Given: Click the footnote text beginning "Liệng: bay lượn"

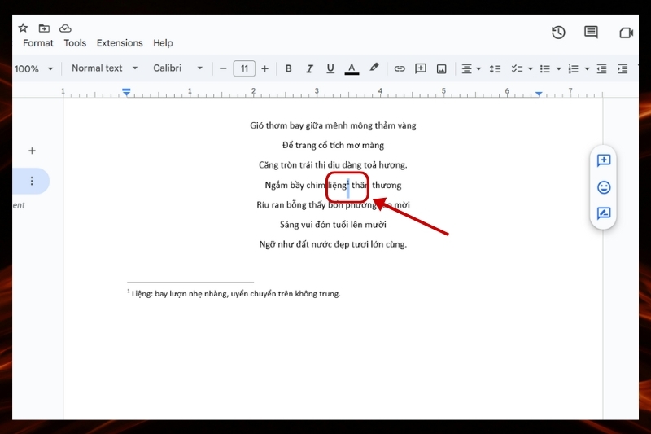Looking at the screenshot, I should tap(236, 294).
